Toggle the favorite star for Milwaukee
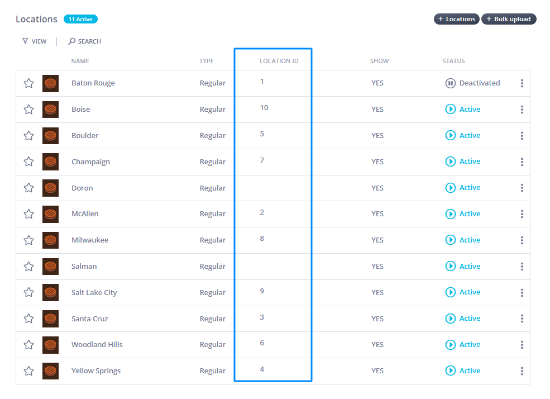This screenshot has height=399, width=550. (x=29, y=240)
